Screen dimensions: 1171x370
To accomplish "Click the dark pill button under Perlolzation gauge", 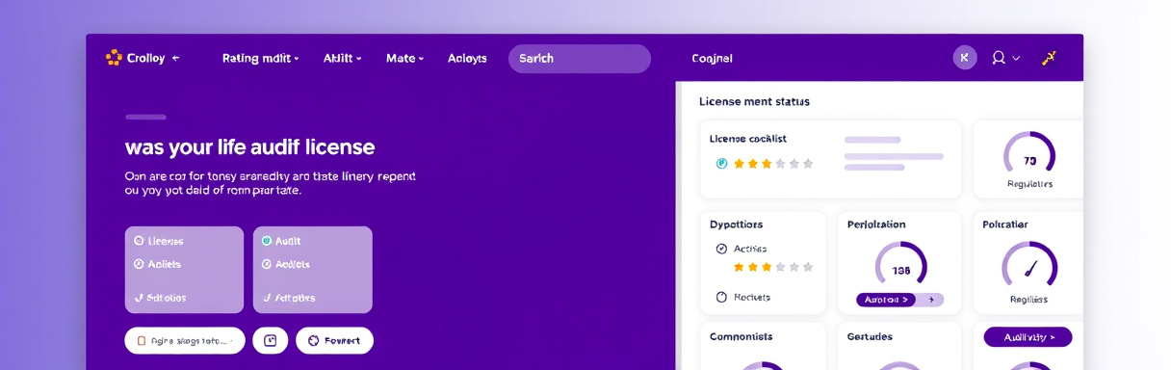I will click(x=885, y=300).
